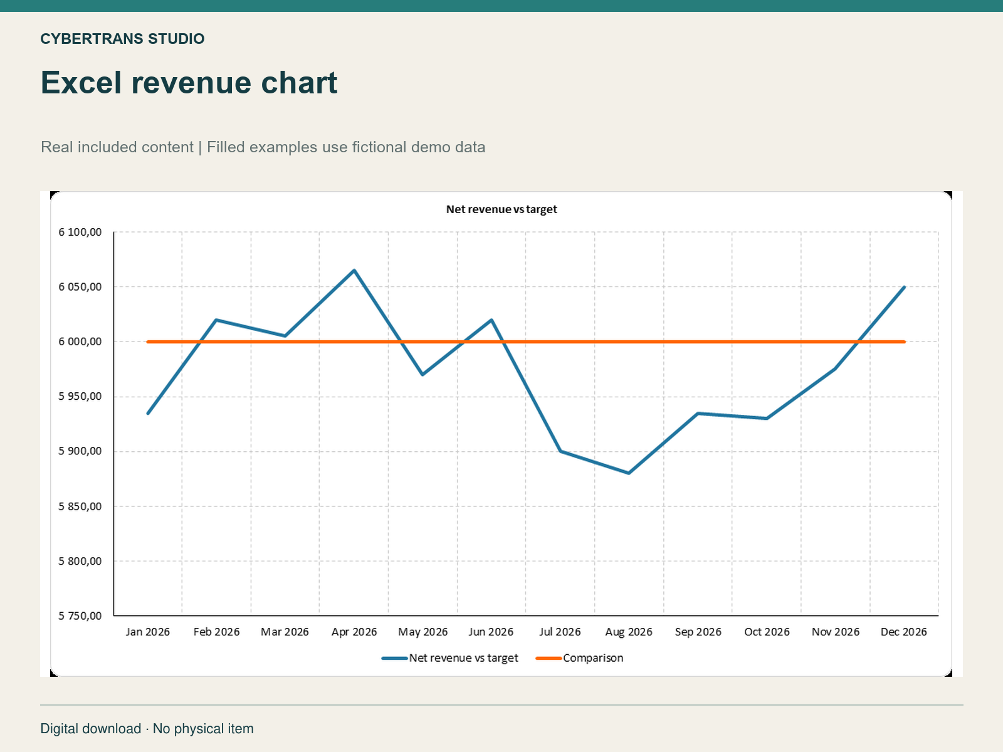
Task: Click the April peak of the blue line
Action: point(354,271)
